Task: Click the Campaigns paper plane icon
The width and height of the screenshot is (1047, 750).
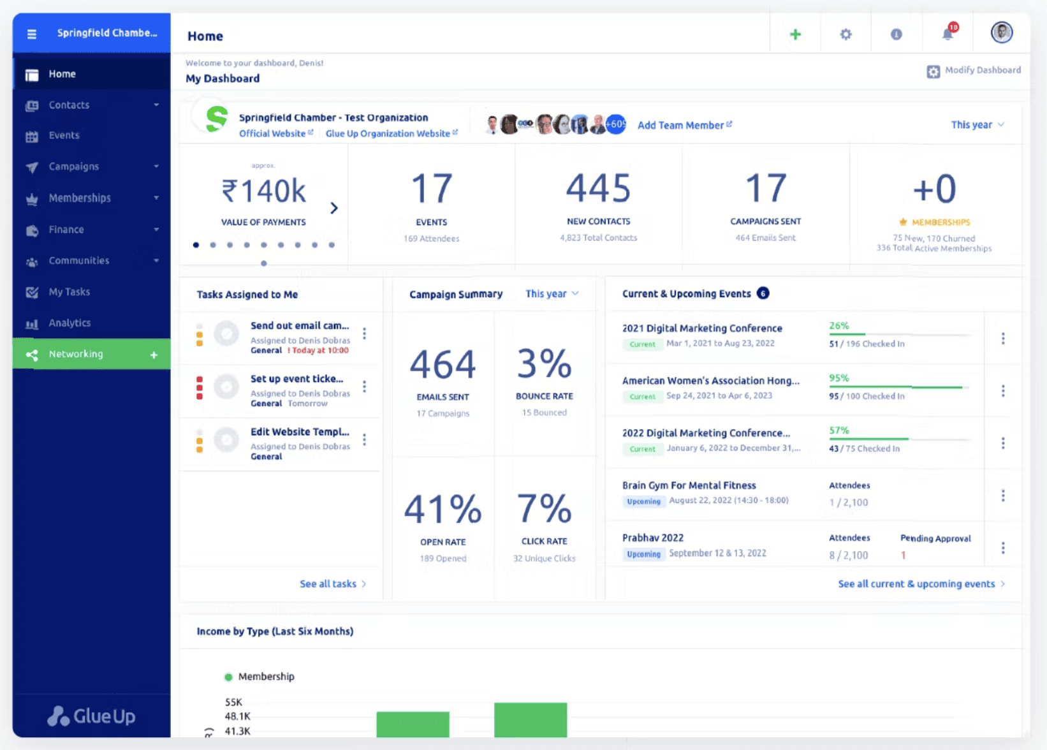Action: [32, 168]
